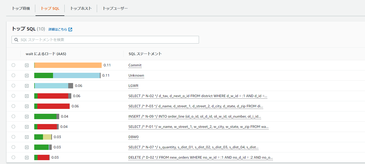Click the red bar segment in SELECT P-03 row
Image resolution: width=365 pixels, height=164 pixels.
tap(54, 106)
